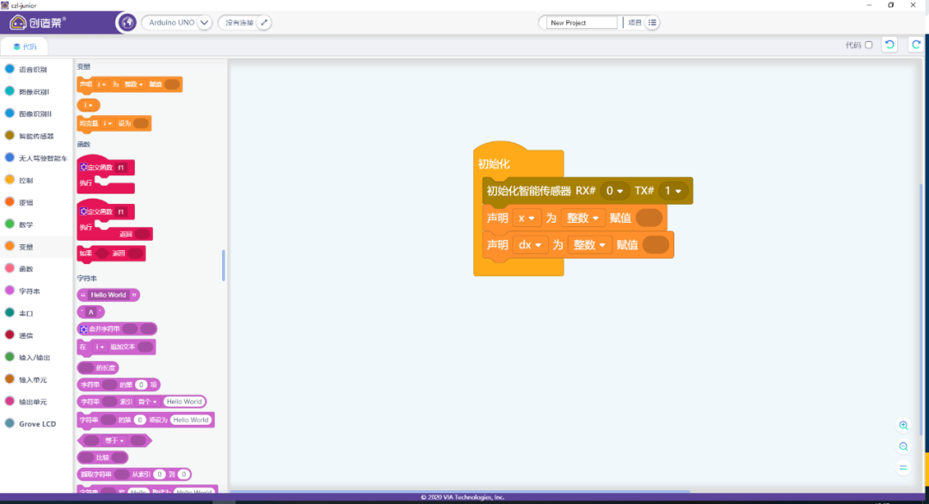Click the block palette vertical scrollbar
Image resolution: width=929 pixels, height=504 pixels.
coord(224,265)
